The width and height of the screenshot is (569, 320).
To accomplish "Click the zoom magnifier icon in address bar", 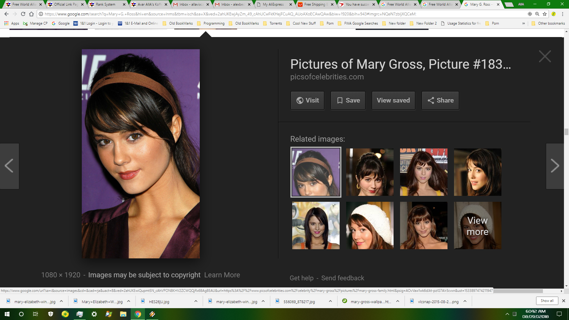I will (x=537, y=14).
